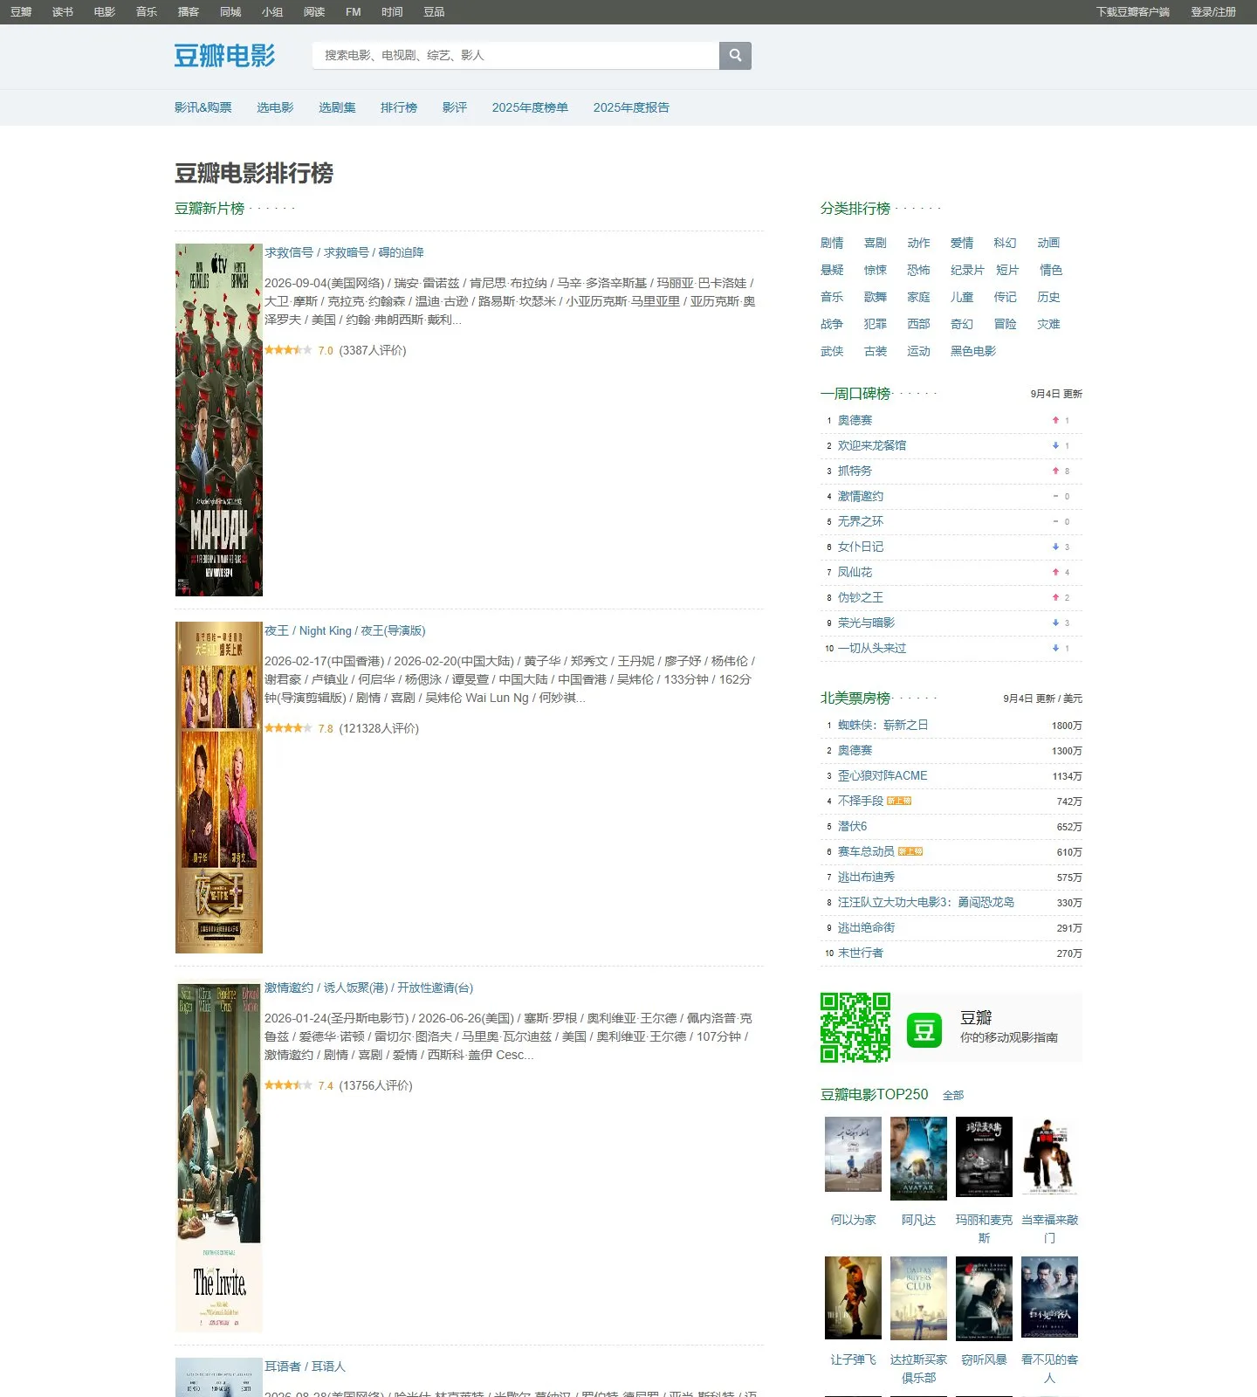Viewport: 1257px width, 1397px height.
Task: Open 2025年度报告 navigation tab
Action: click(x=631, y=107)
